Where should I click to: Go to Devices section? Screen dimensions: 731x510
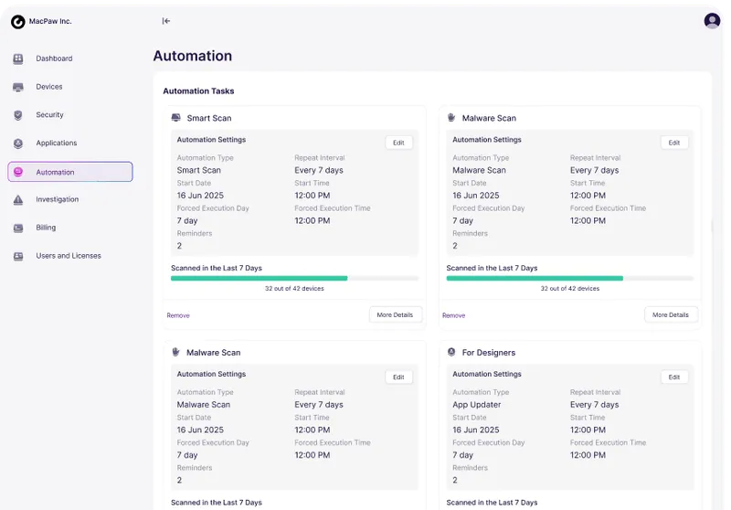point(49,87)
